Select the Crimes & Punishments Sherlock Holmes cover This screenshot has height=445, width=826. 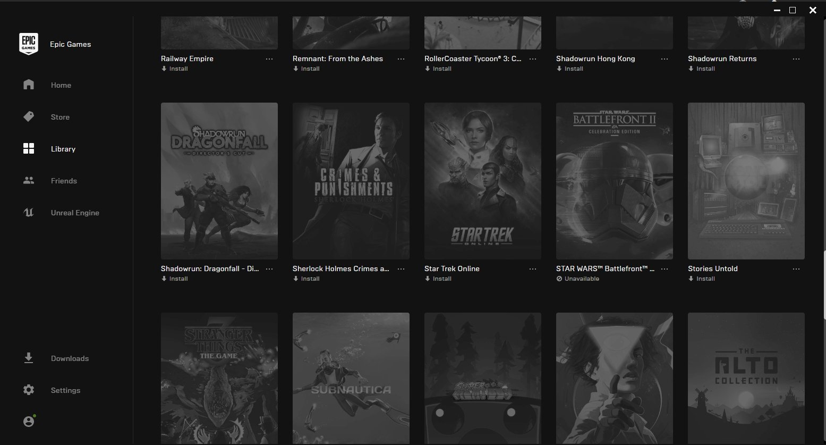(x=351, y=181)
